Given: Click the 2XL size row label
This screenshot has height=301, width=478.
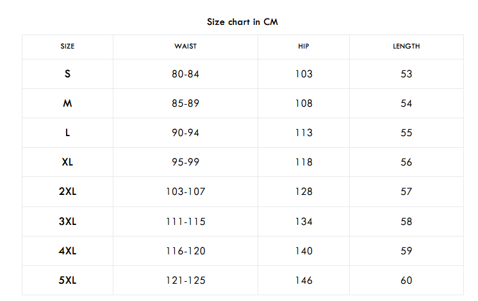Looking at the screenshot, I should pos(67,192).
